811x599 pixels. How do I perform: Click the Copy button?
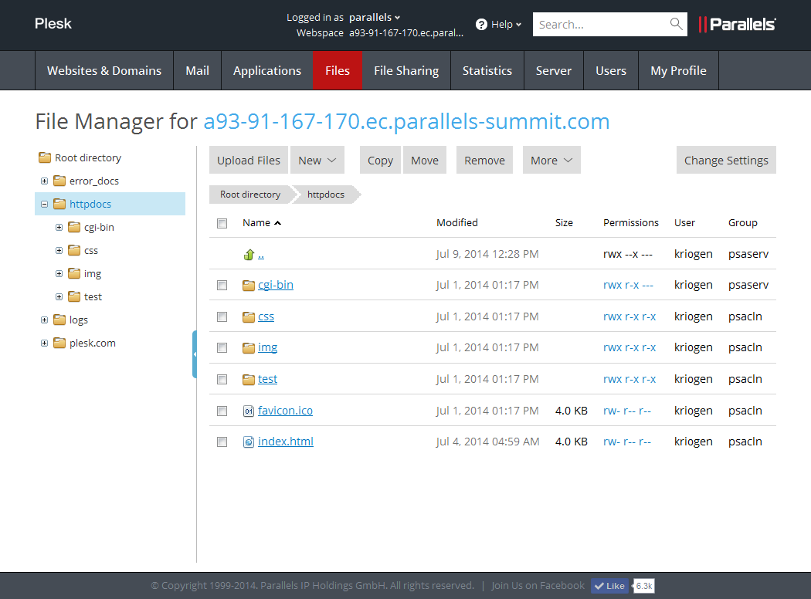(380, 161)
